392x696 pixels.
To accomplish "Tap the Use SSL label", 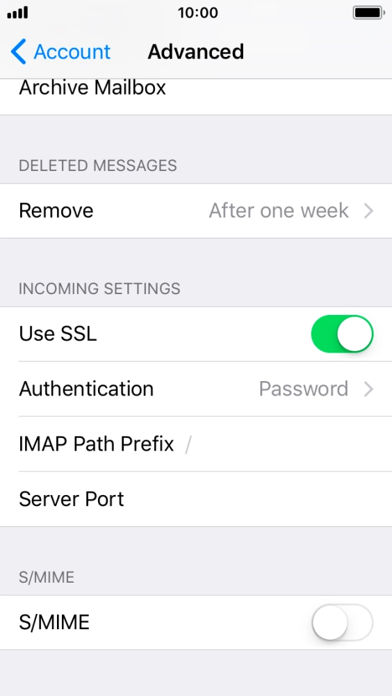I will point(58,334).
